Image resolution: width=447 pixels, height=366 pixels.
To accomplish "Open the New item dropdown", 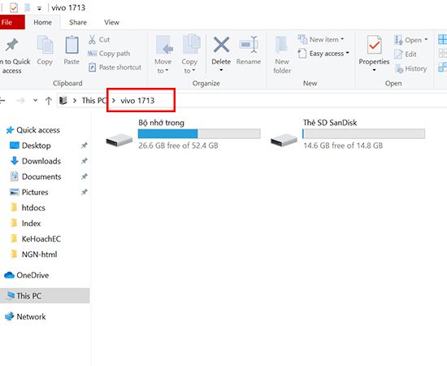I will [x=321, y=40].
